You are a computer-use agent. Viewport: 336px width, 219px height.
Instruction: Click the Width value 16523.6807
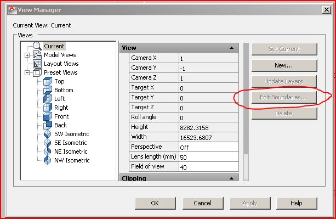coord(209,137)
